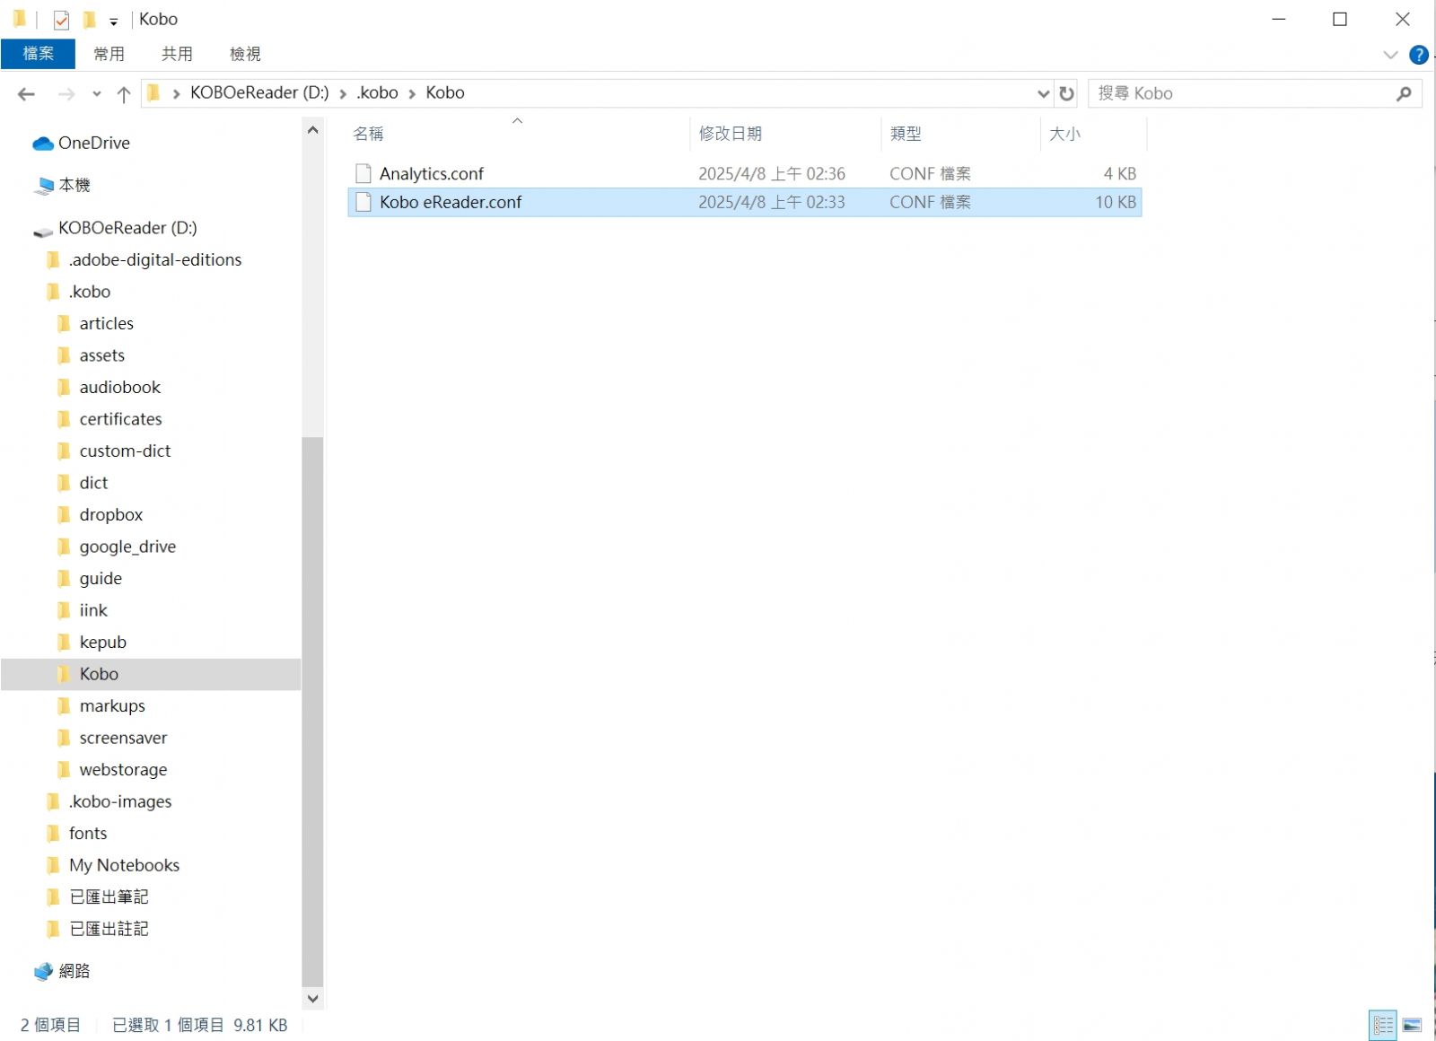Open the 已匯出筆記 folder

[x=109, y=897]
